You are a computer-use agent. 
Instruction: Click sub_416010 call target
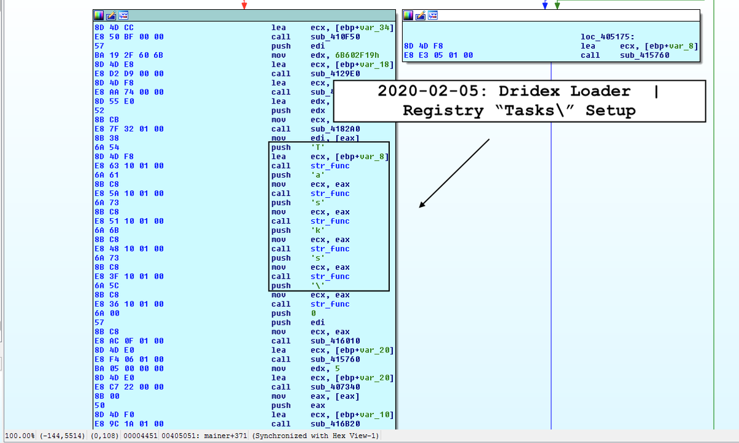[336, 341]
